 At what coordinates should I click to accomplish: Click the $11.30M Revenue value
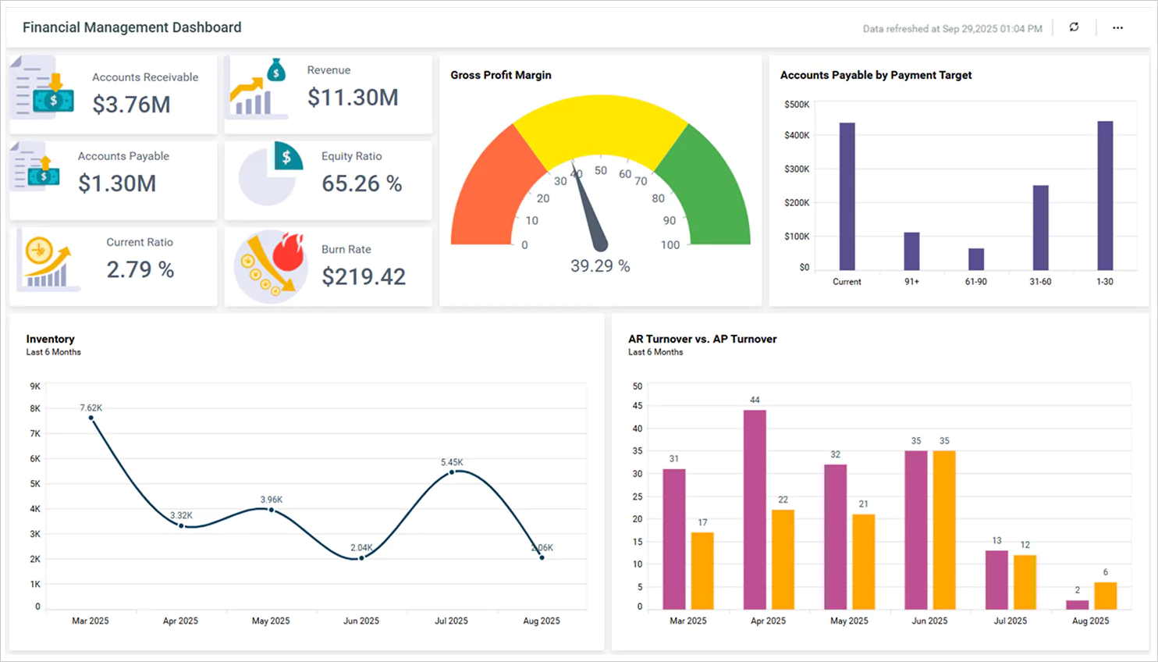[x=353, y=98]
